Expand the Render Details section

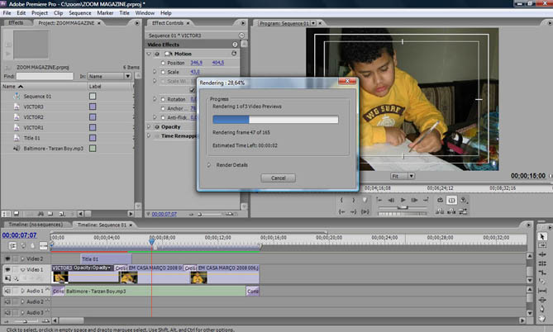click(209, 164)
